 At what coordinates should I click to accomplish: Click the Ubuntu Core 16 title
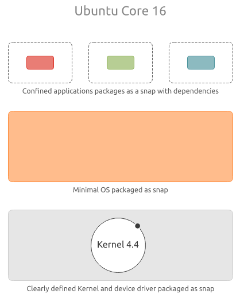(121, 11)
